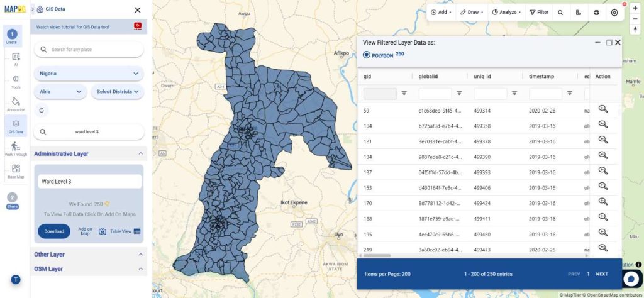The height and width of the screenshot is (298, 644).
Task: Click the gid column filter input
Action: (x=380, y=94)
